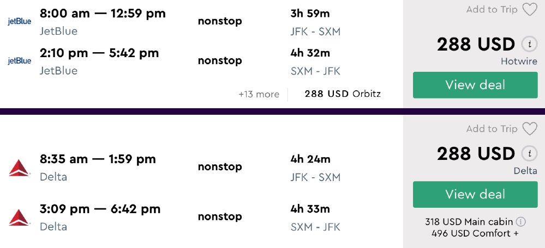
Task: Open price info icon beside the Hotwire fare
Action: 528,44
